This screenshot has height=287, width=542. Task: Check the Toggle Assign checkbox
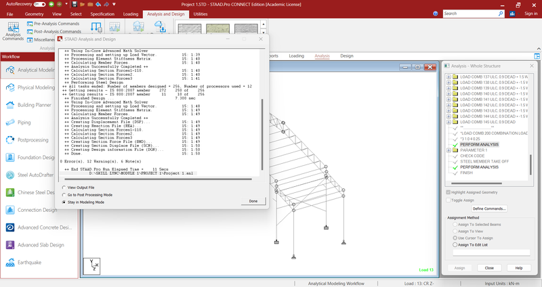tap(449, 200)
